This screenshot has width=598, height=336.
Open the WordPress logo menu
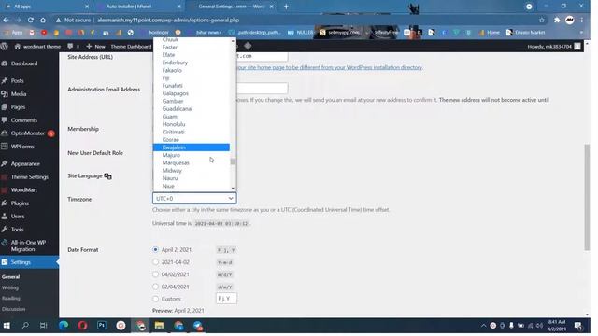[5, 46]
